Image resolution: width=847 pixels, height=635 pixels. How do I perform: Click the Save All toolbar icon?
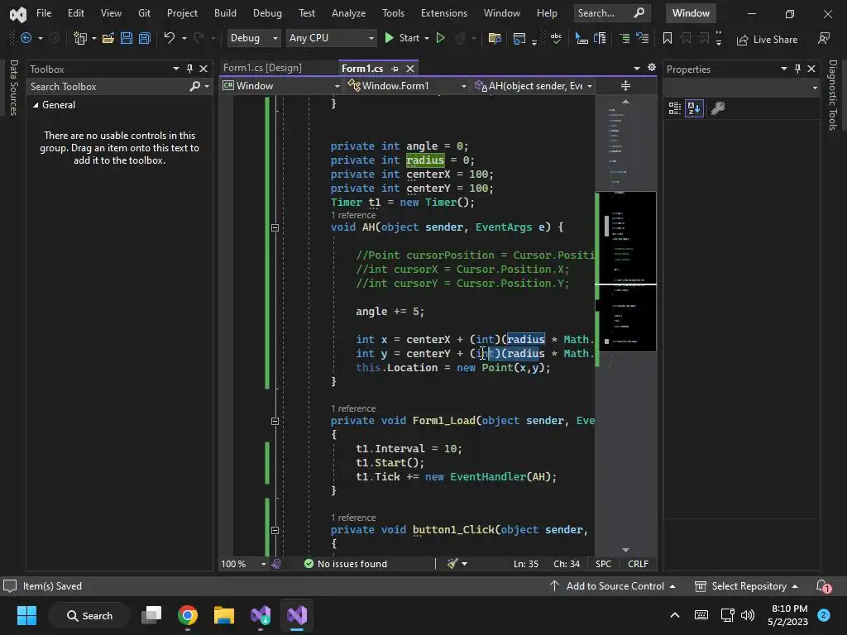(144, 38)
